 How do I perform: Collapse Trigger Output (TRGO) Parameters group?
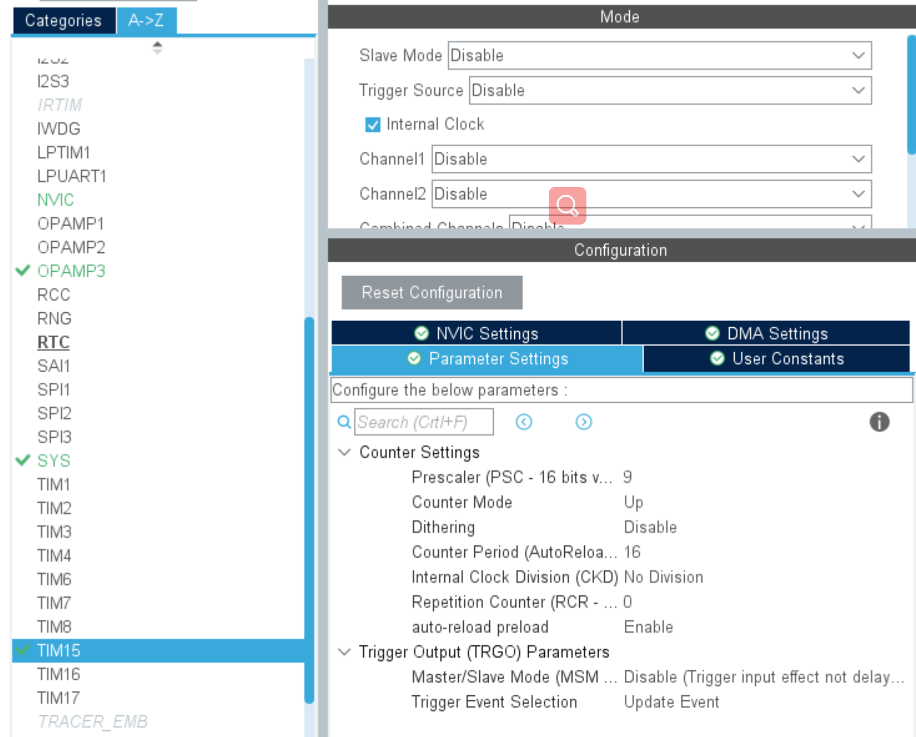point(345,652)
